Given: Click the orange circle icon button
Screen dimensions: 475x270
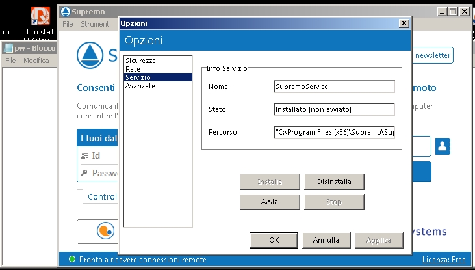Looking at the screenshot, I should click(x=105, y=231).
